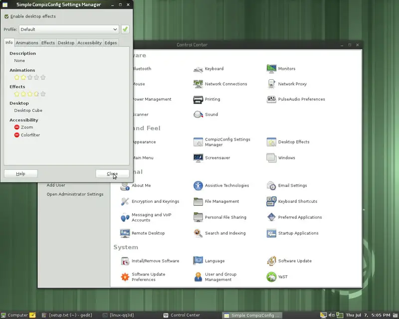Click the clock showing Thu Jul 7
The height and width of the screenshot is (319, 399).
(x=368, y=315)
